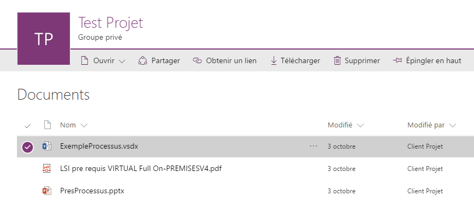The height and width of the screenshot is (214, 474).
Task: Uncheck the selected ExempleProcessus.vsdx row circle
Action: (27, 147)
